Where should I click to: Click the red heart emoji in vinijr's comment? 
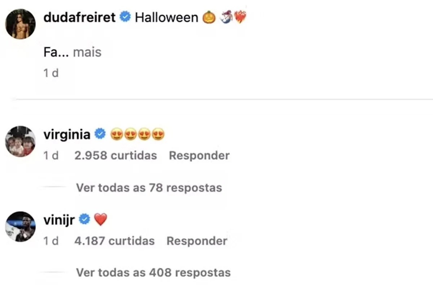point(100,220)
